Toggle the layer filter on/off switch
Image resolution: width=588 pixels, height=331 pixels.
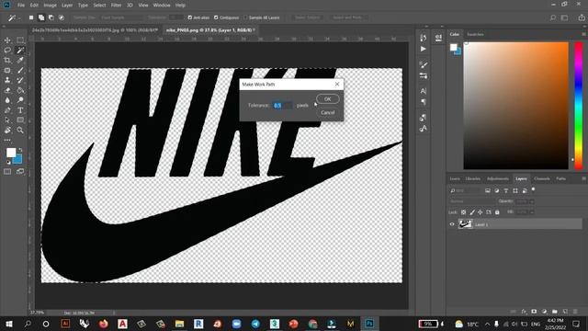click(533, 190)
